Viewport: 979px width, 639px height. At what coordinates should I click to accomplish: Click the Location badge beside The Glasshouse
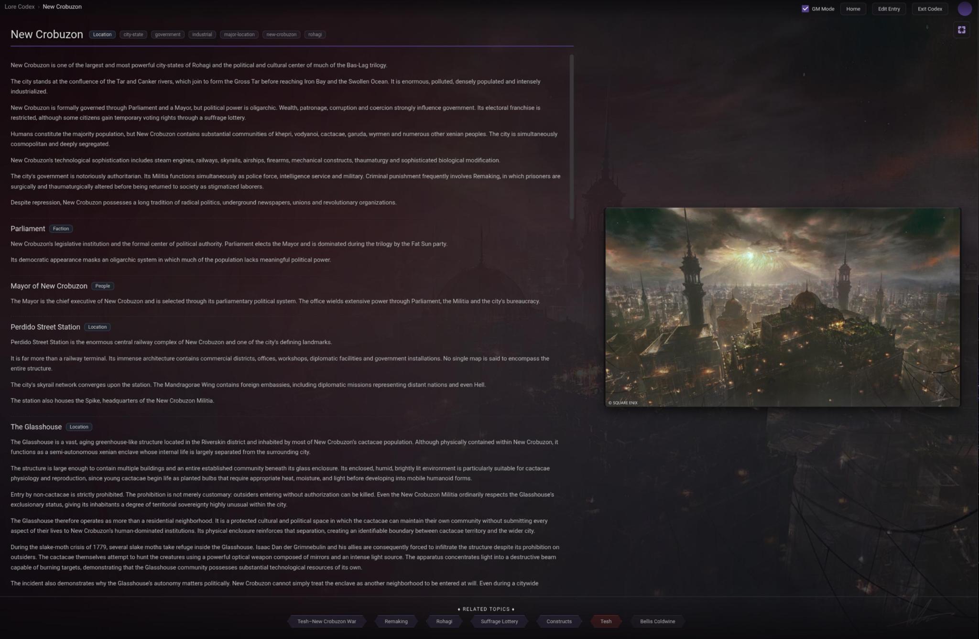(79, 427)
